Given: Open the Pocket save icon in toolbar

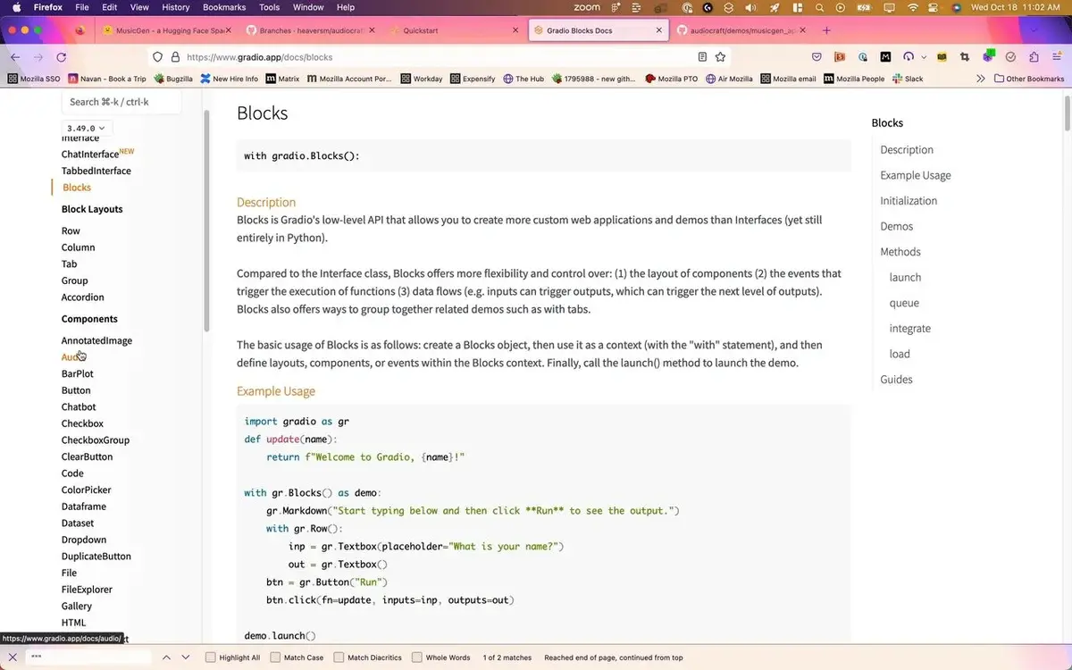Looking at the screenshot, I should click(817, 57).
